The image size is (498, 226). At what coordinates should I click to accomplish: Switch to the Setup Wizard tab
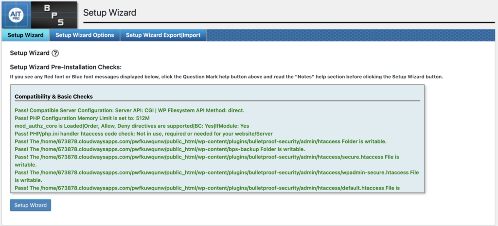coord(25,35)
